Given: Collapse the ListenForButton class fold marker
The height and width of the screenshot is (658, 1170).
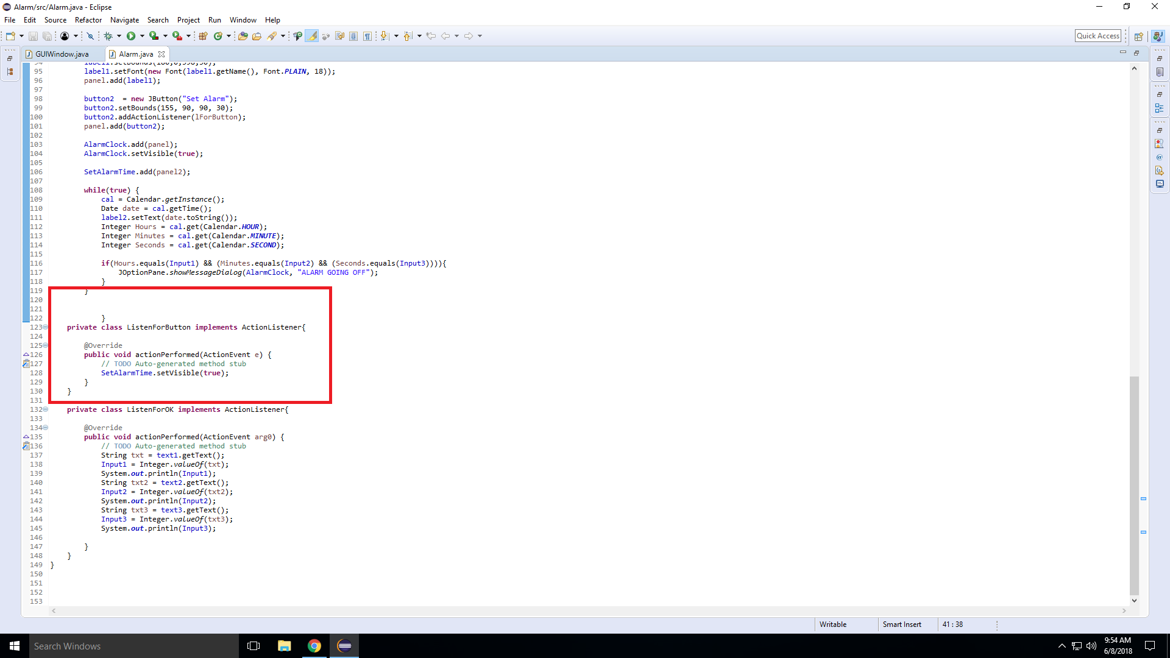Looking at the screenshot, I should point(45,327).
